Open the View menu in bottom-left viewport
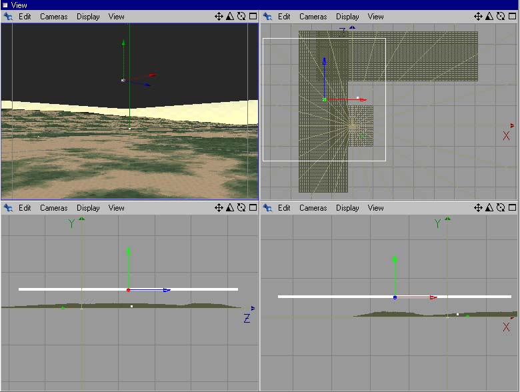 pos(116,208)
